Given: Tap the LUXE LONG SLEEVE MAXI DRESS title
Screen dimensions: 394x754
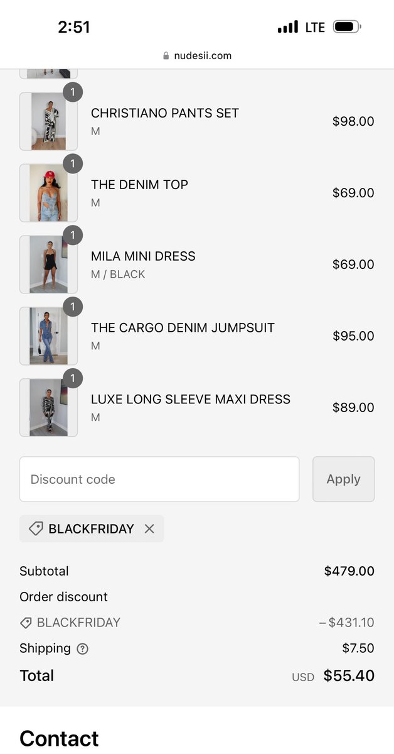Looking at the screenshot, I should tap(191, 399).
